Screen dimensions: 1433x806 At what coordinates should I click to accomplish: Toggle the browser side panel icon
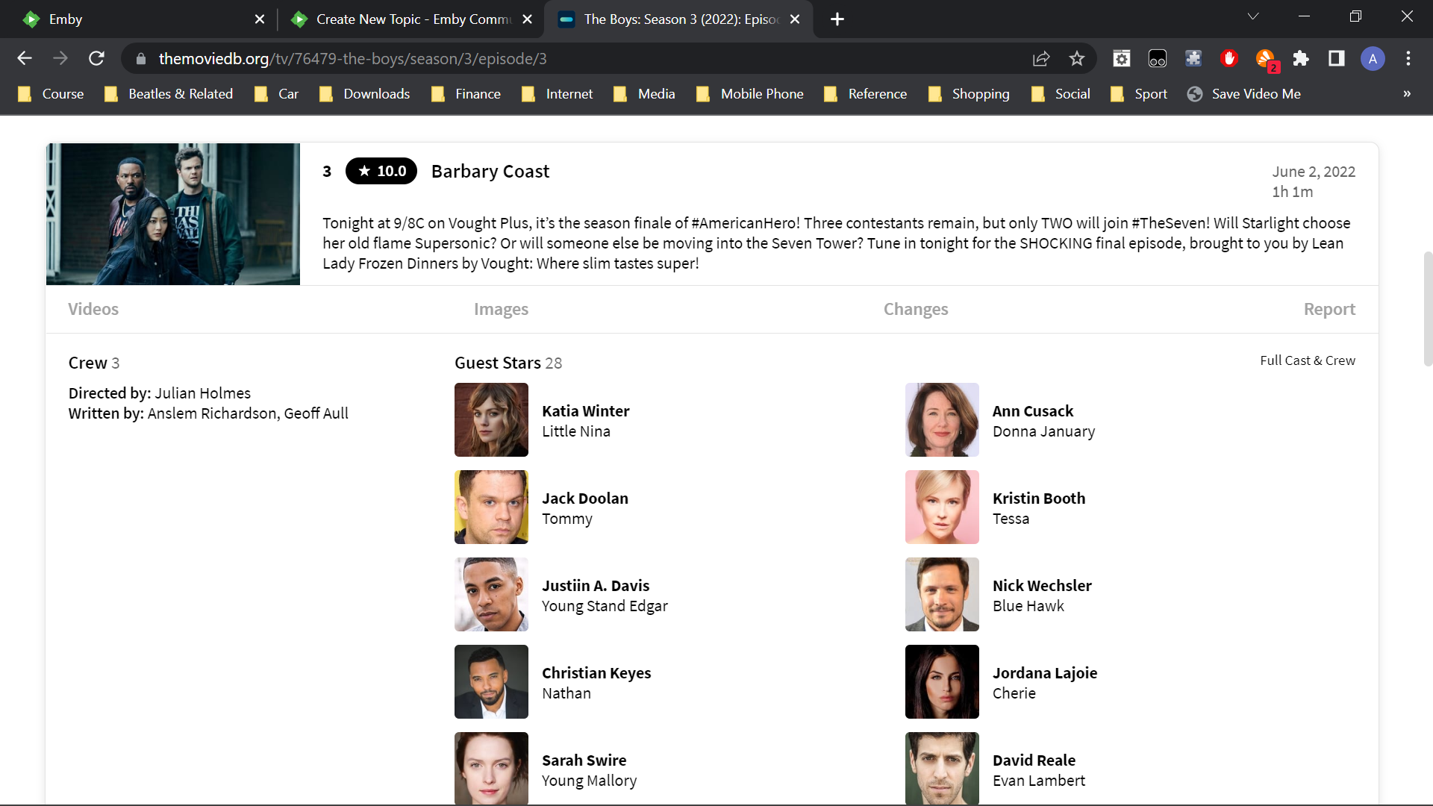pyautogui.click(x=1336, y=58)
